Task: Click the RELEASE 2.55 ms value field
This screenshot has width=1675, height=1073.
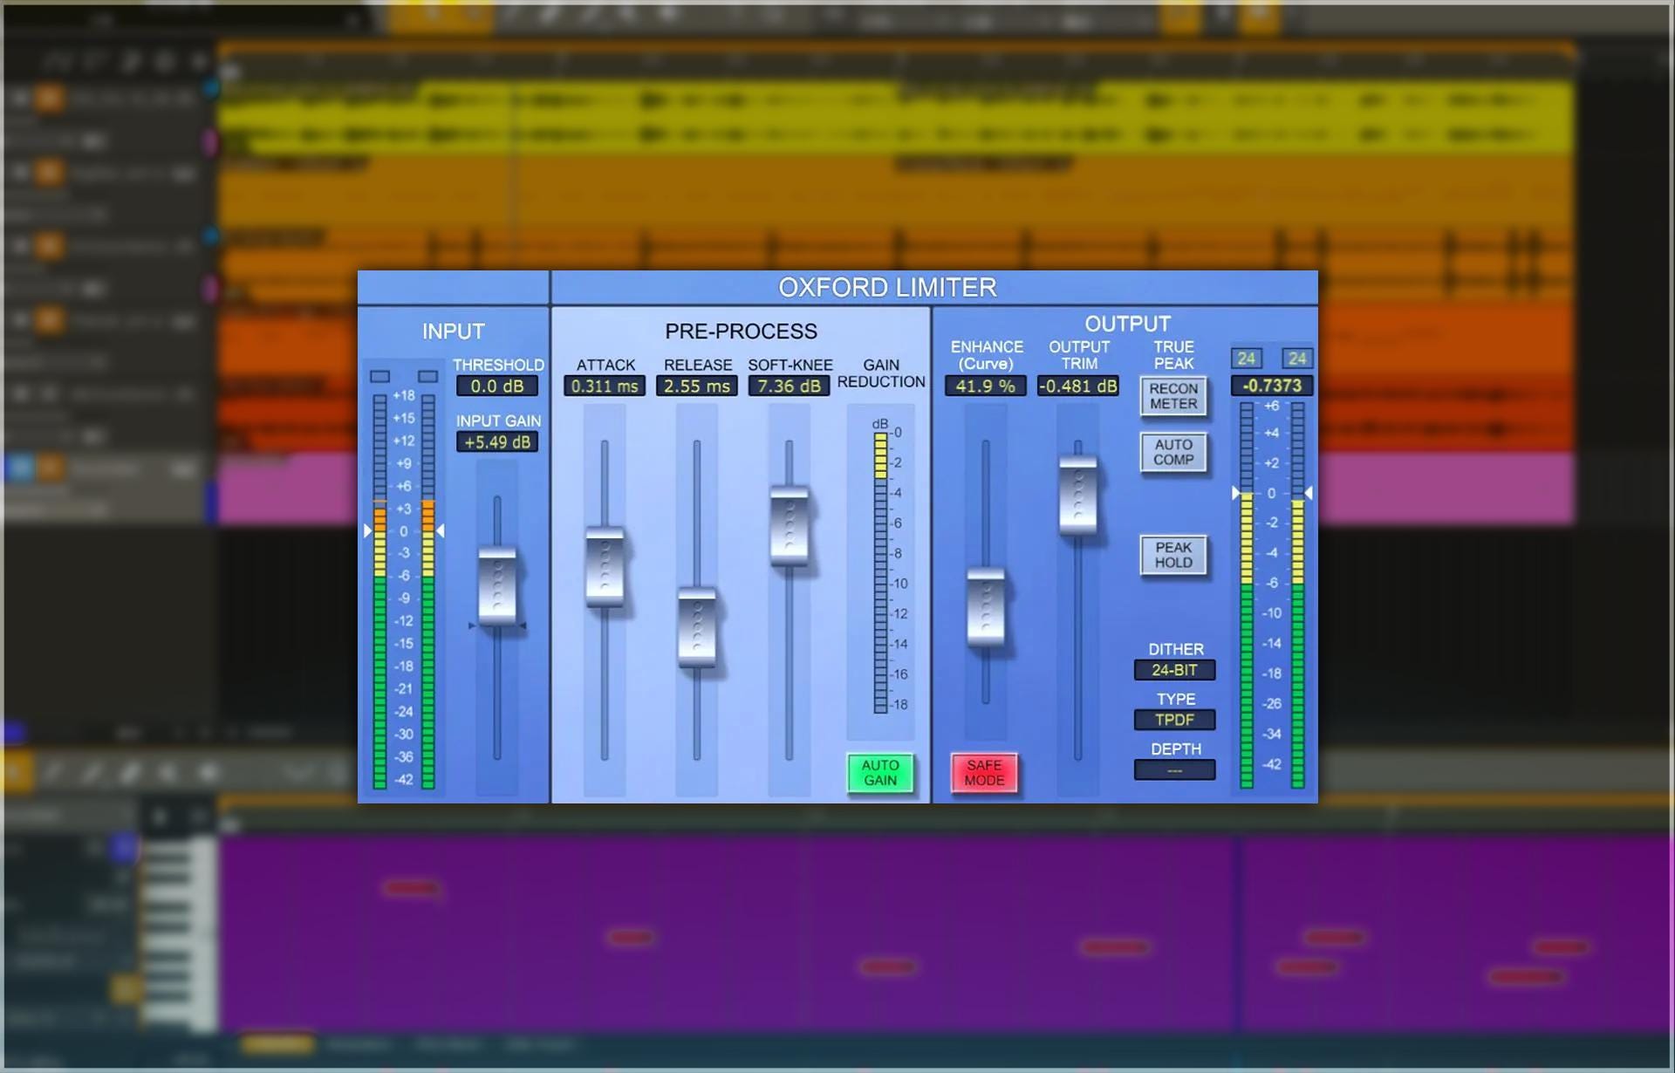Action: coord(697,386)
